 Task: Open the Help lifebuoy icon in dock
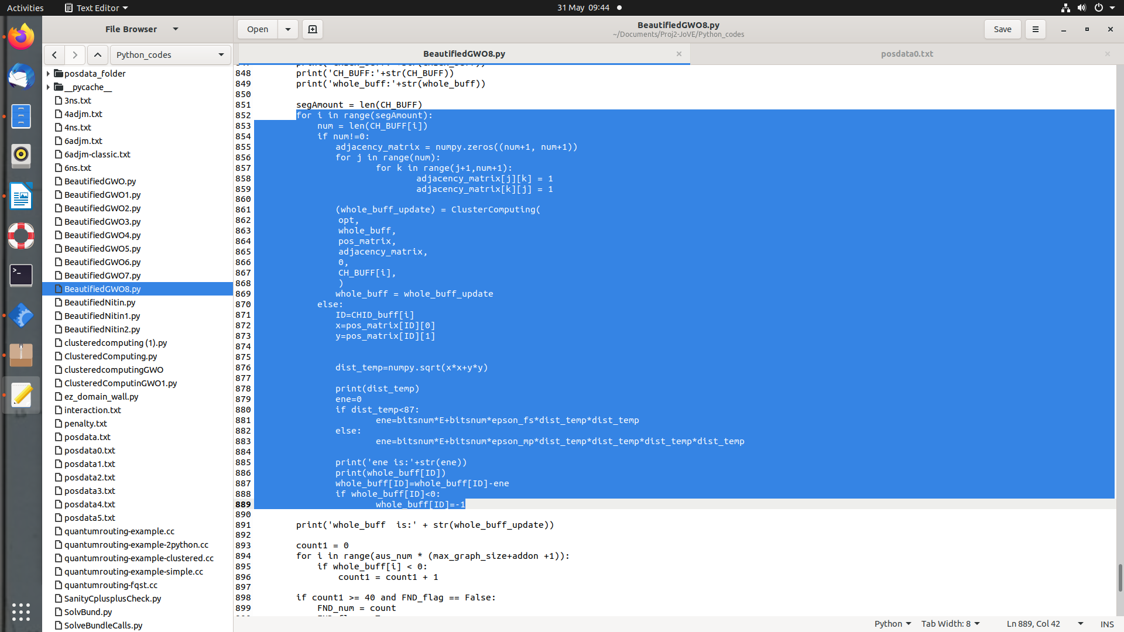[21, 236]
